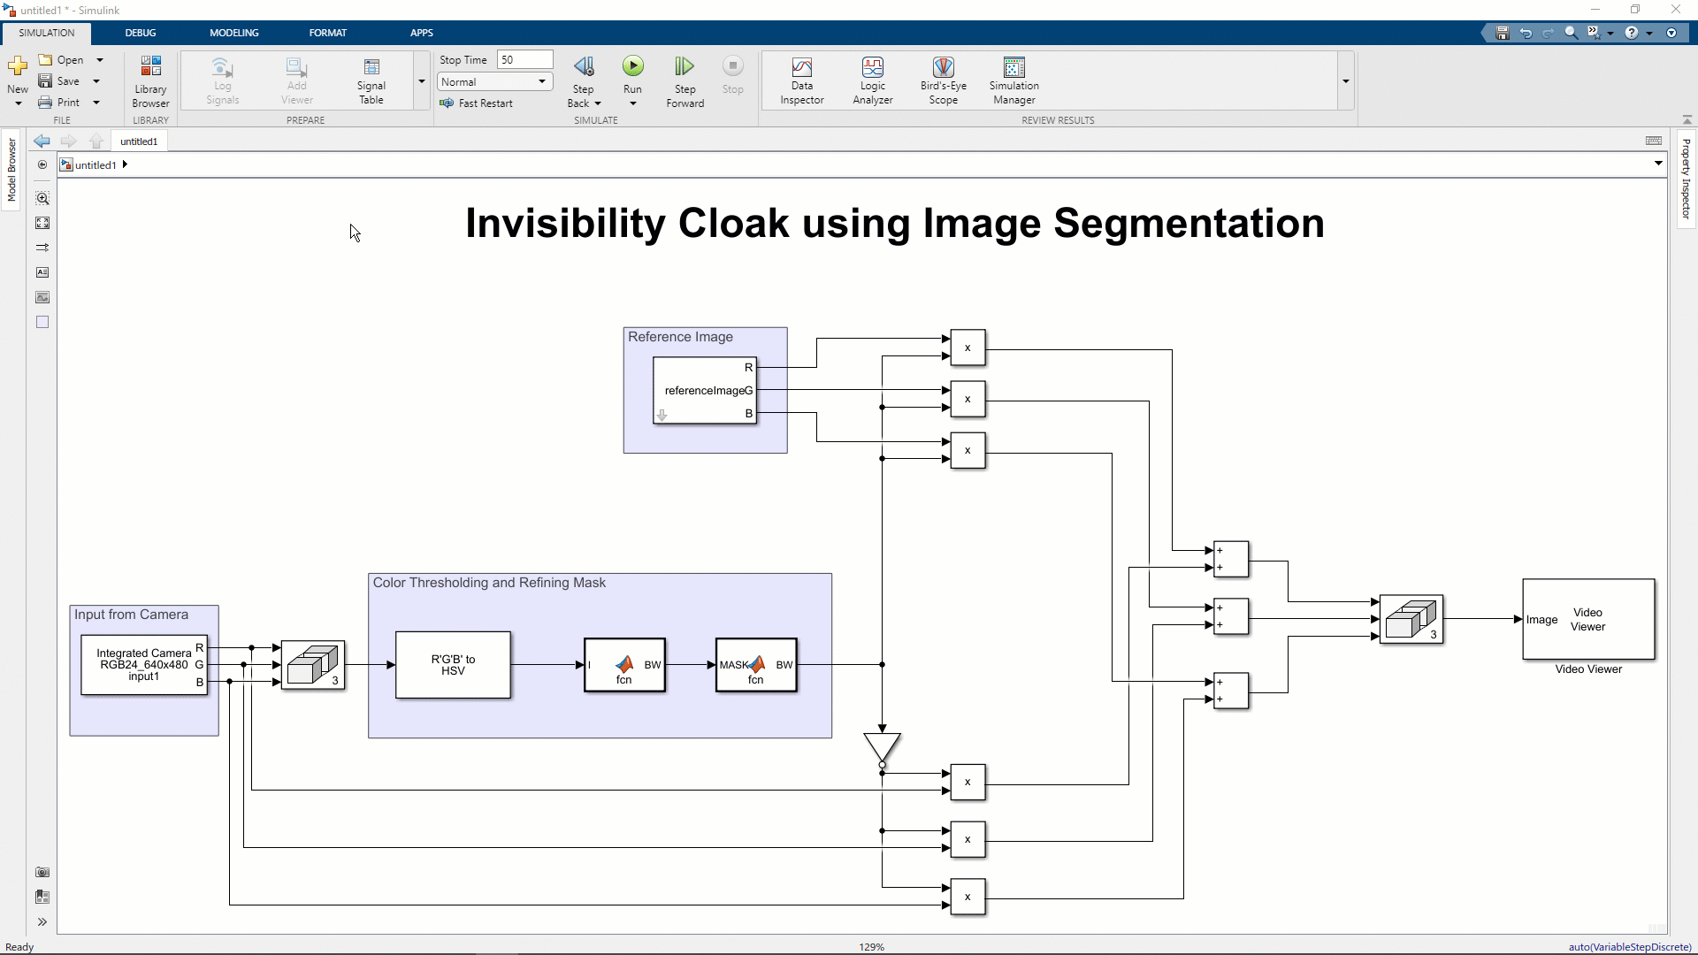The height and width of the screenshot is (955, 1698).
Task: Switch to the DEBUG tab
Action: coord(140,33)
